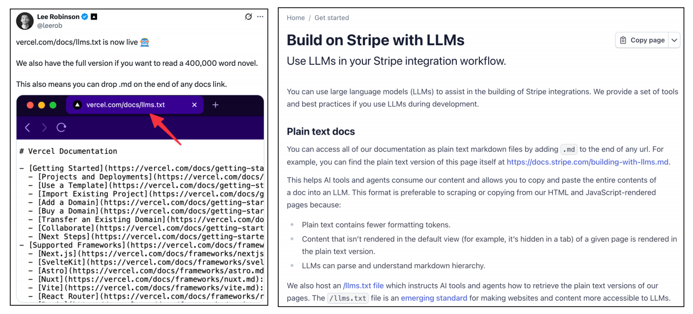The height and width of the screenshot is (314, 693).
Task: Click the '[Next Steps]' line
Action: [146, 237]
